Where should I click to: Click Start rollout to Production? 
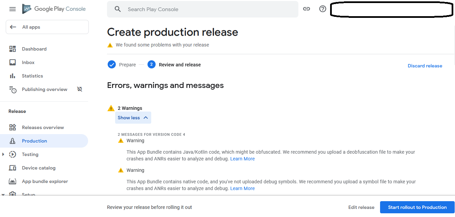pos(417,207)
